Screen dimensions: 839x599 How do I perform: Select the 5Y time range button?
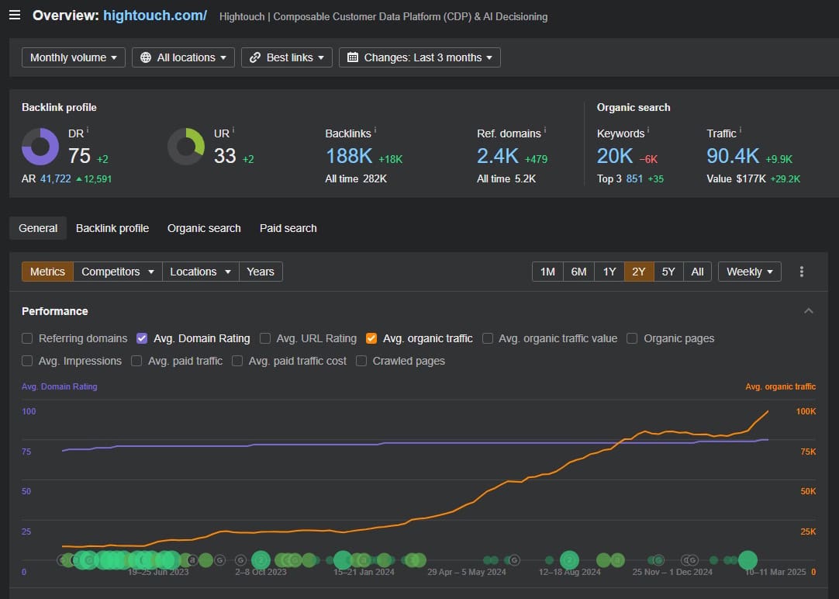pyautogui.click(x=668, y=272)
